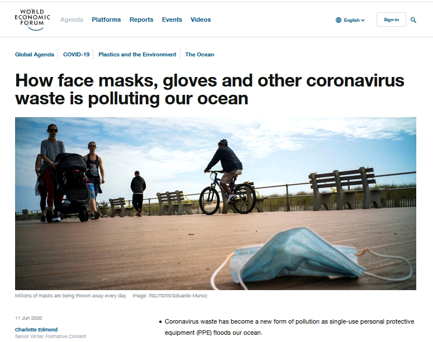This screenshot has width=433, height=342.
Task: Open Plastics and the Environment topic
Action: click(x=137, y=54)
